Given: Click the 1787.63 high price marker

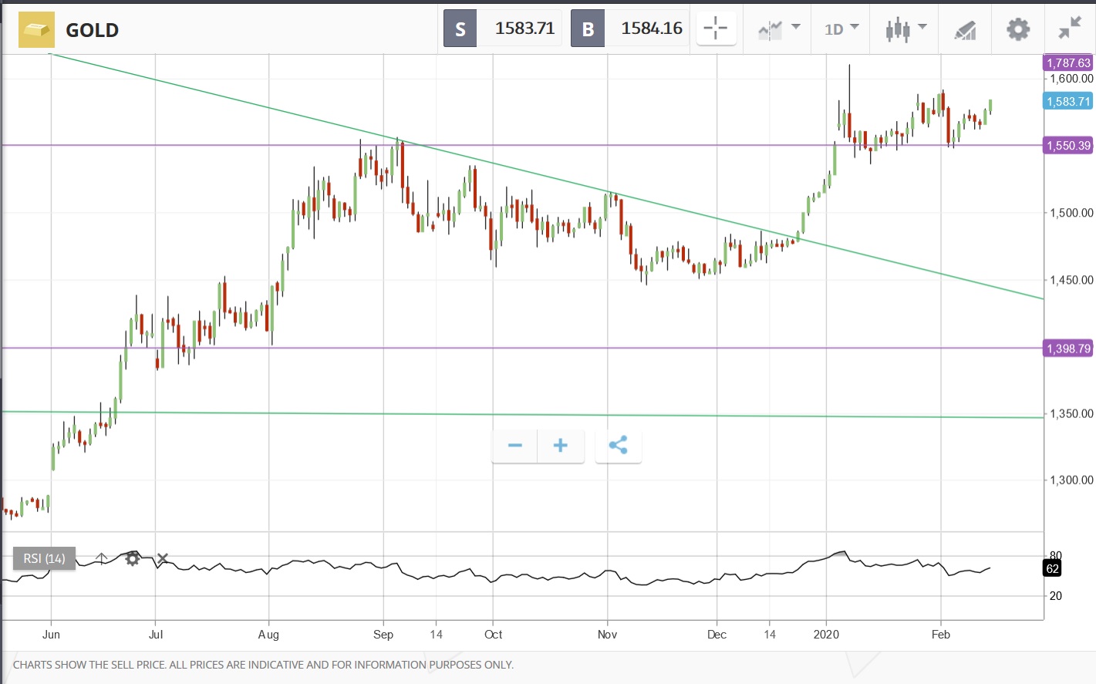Looking at the screenshot, I should pos(1067,62).
